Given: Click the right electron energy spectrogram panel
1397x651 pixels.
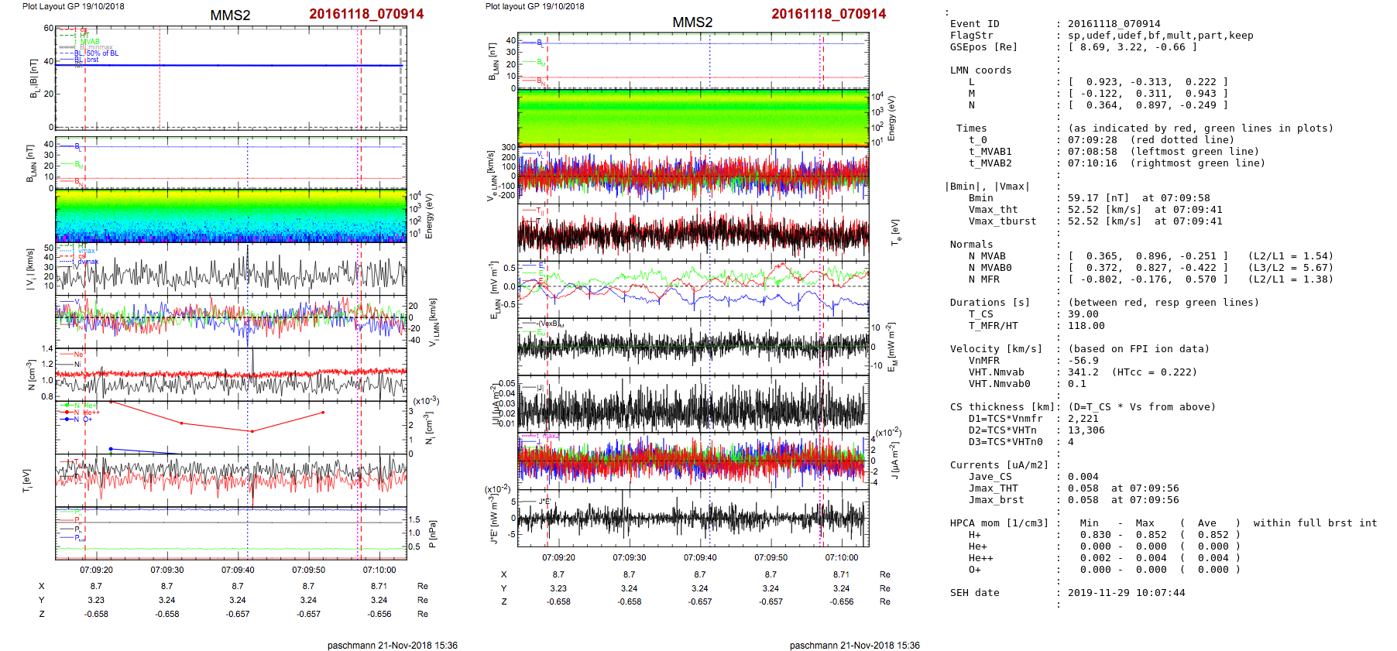Looking at the screenshot, I should [693, 117].
